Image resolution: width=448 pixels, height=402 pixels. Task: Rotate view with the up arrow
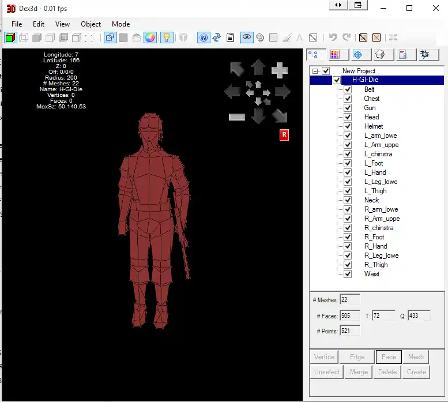point(258,68)
